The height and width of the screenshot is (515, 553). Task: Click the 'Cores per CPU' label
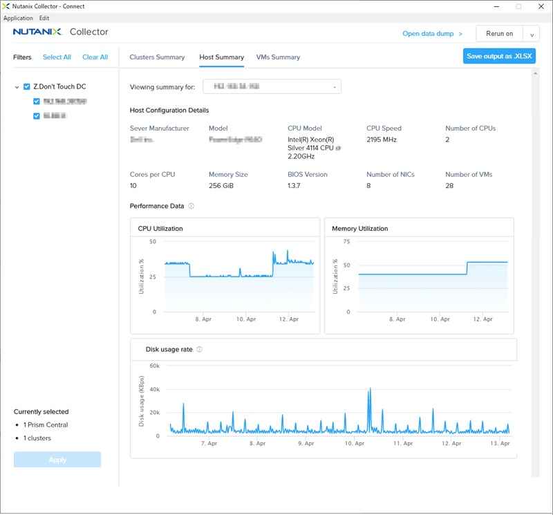click(x=152, y=175)
